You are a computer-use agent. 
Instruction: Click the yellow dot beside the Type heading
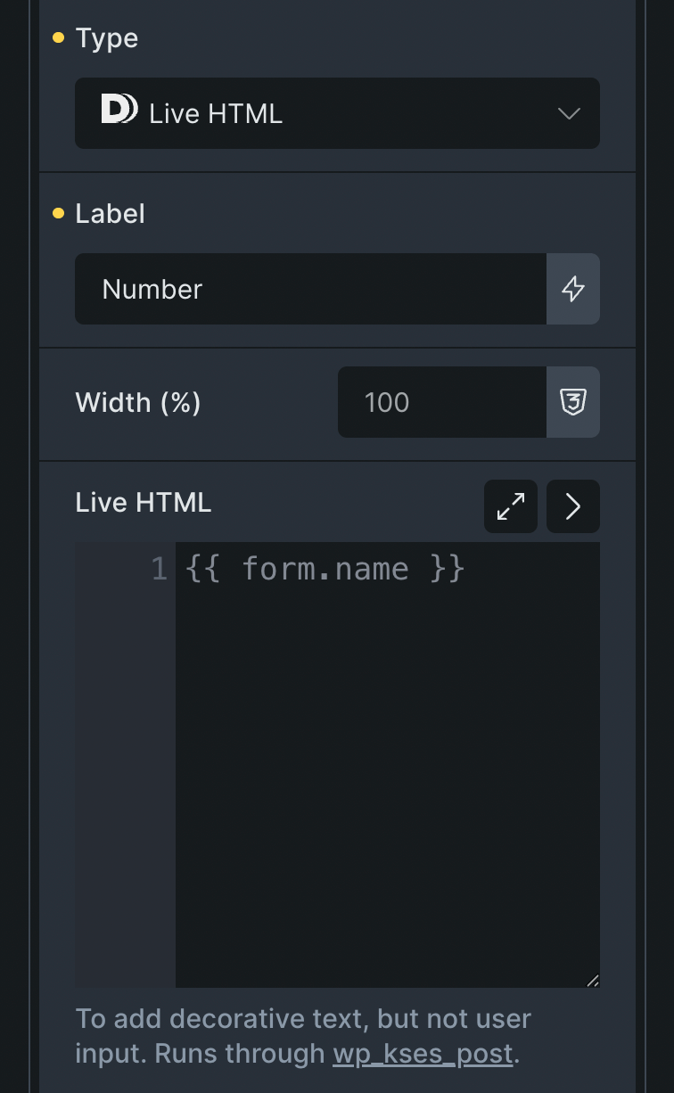coord(58,38)
